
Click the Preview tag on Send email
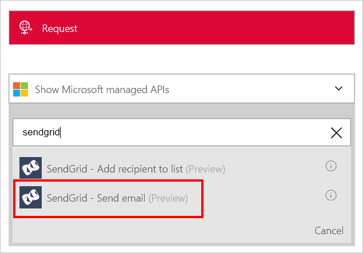(x=168, y=198)
